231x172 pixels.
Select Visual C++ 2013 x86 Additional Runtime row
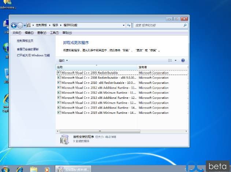click(122, 98)
